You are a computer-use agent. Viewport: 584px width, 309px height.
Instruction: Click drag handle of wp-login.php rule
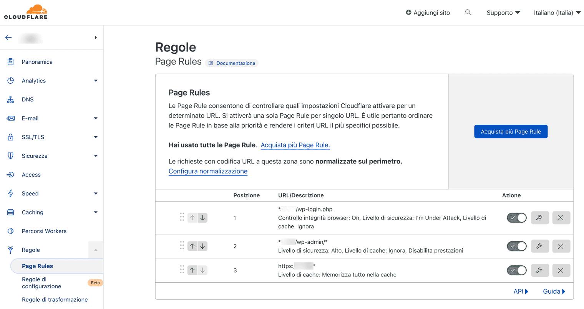182,217
